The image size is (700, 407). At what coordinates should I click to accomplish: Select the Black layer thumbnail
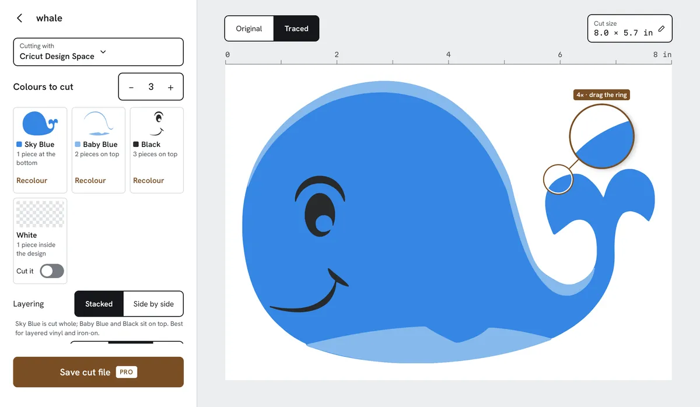[x=156, y=123]
